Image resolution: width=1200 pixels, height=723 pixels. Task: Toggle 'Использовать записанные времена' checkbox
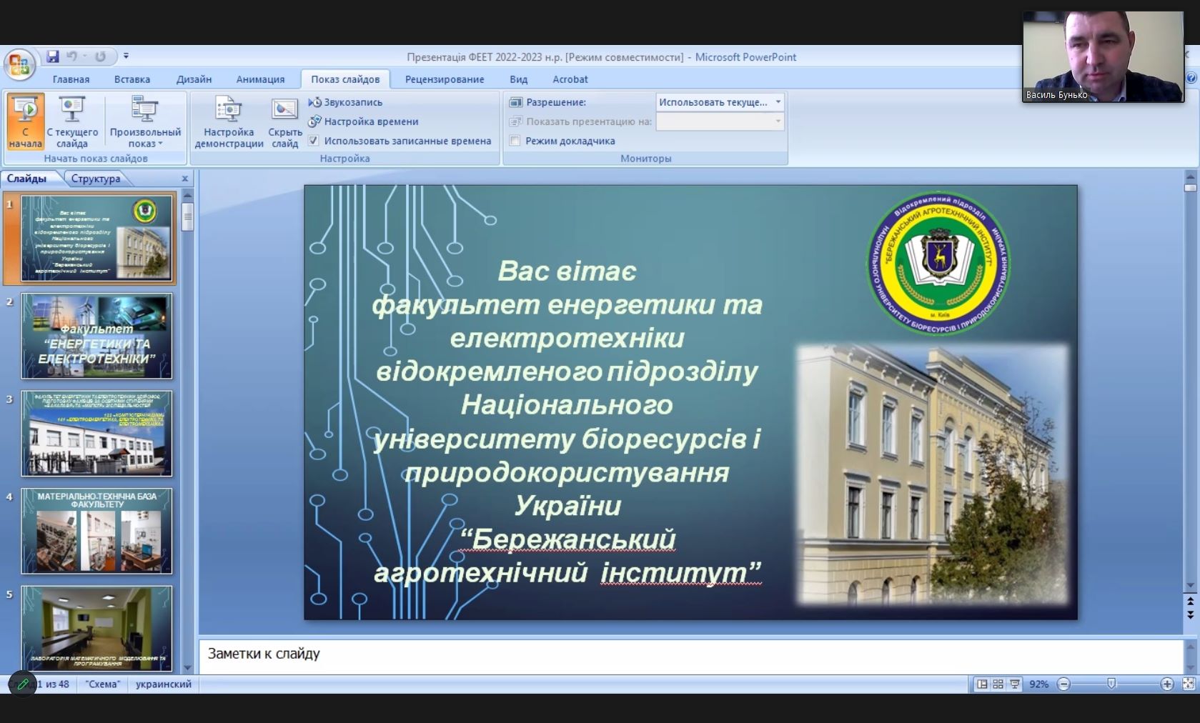pyautogui.click(x=313, y=141)
